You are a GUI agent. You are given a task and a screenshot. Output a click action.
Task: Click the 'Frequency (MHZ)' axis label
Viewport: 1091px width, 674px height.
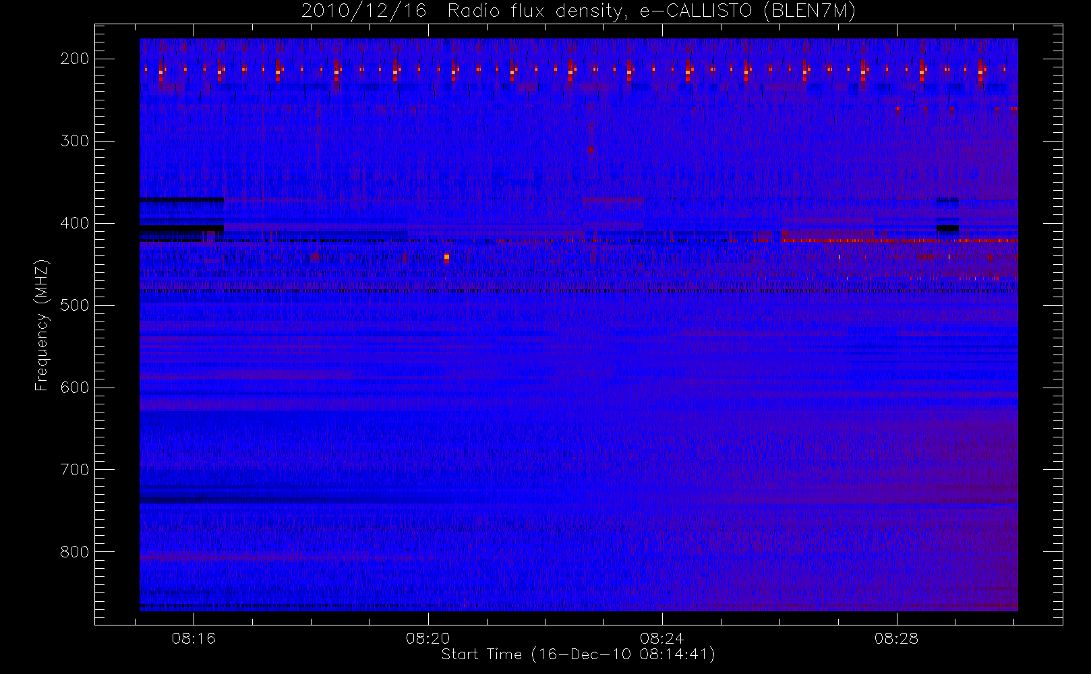(42, 326)
